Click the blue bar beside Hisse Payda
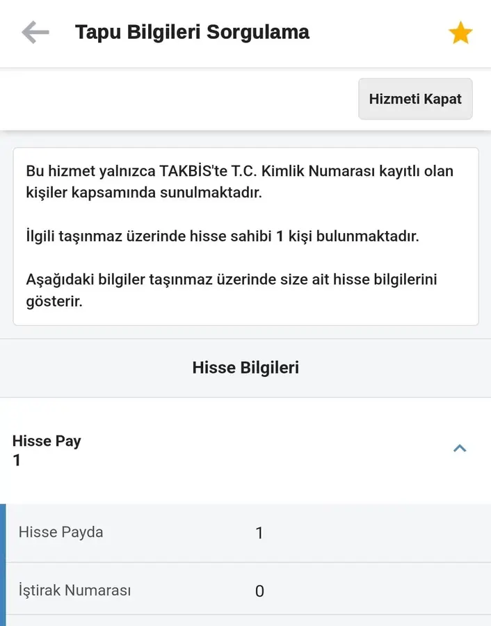491x626 pixels. pyautogui.click(x=3, y=533)
